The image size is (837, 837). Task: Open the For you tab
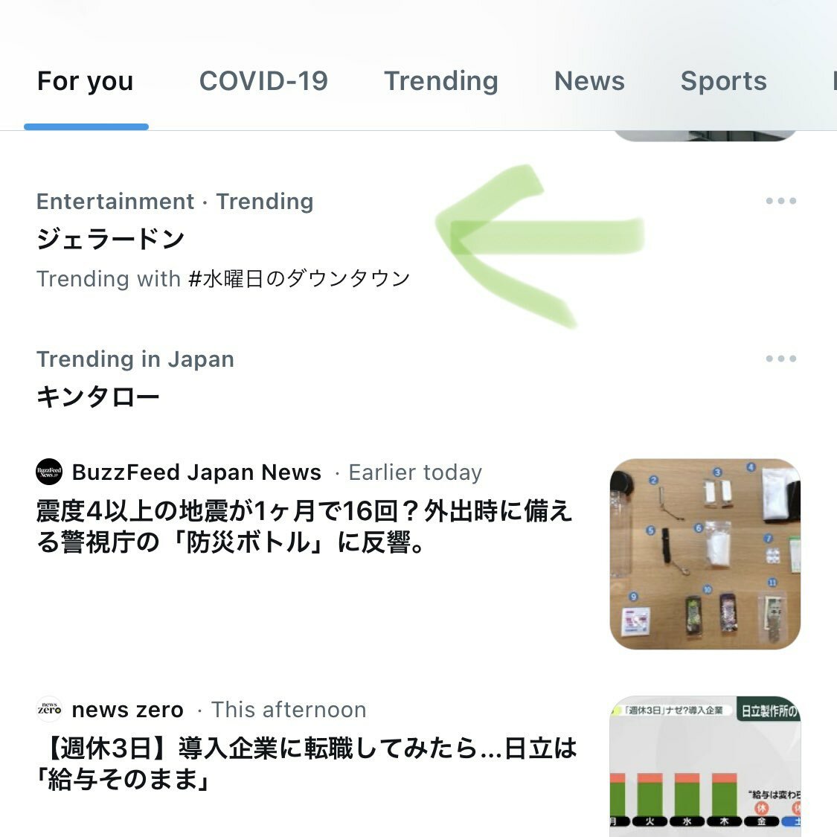(86, 81)
